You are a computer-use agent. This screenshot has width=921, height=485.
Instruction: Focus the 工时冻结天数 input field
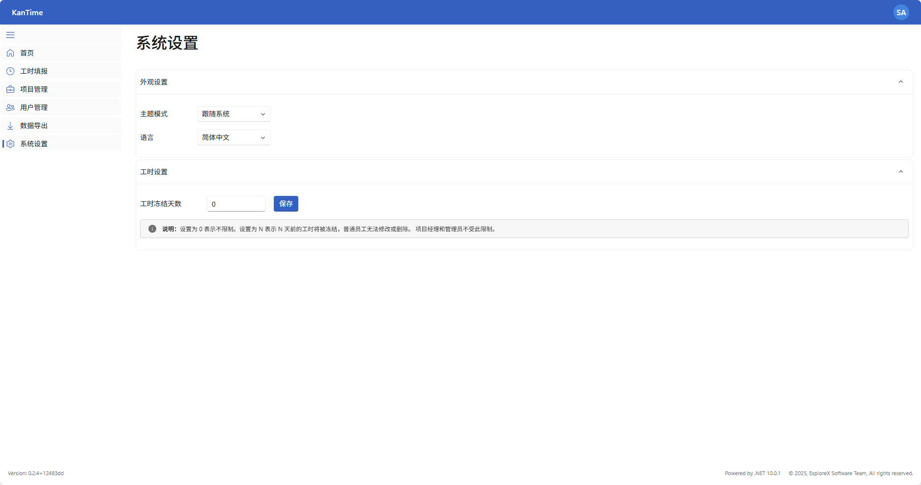point(236,204)
